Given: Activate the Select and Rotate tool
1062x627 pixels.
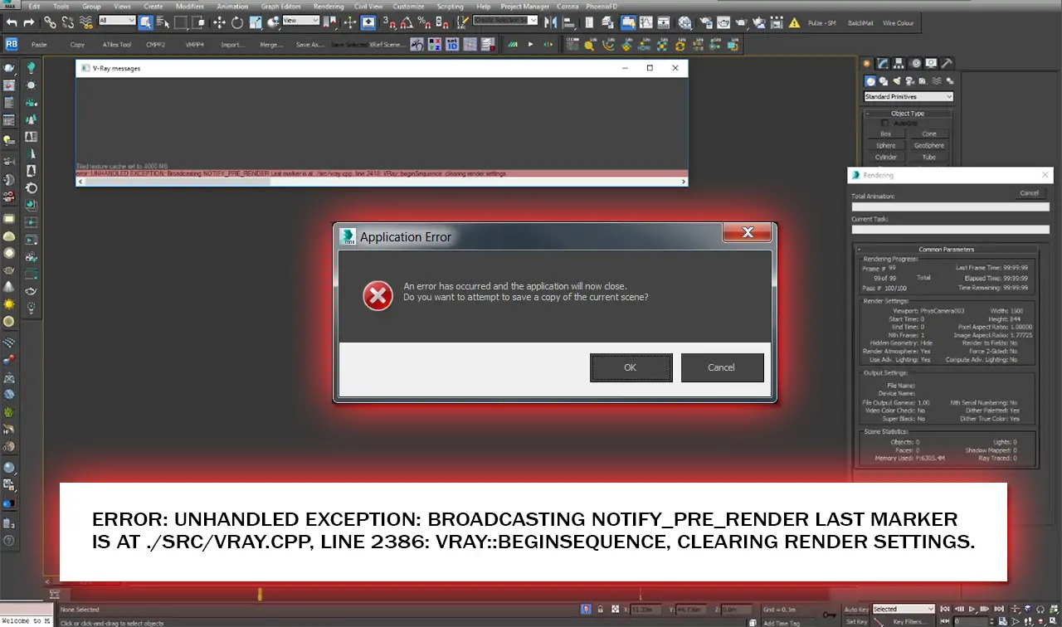Looking at the screenshot, I should pos(237,22).
